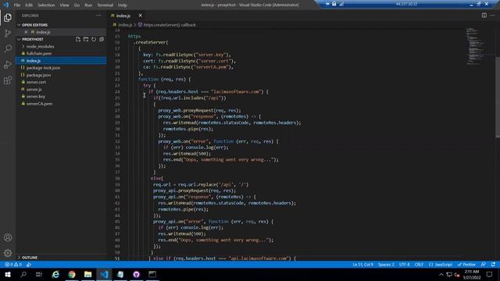Close index.js in Open Editors list
The height and width of the screenshot is (281, 500).
26,32
